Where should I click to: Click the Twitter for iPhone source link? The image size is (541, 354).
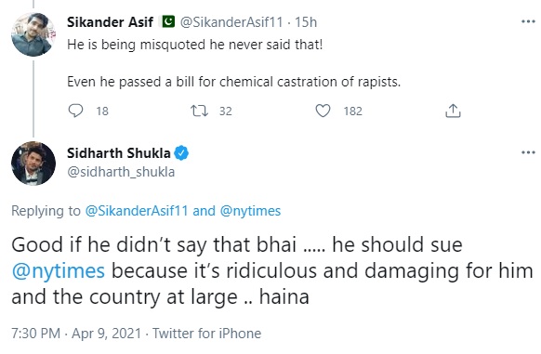coord(206,334)
